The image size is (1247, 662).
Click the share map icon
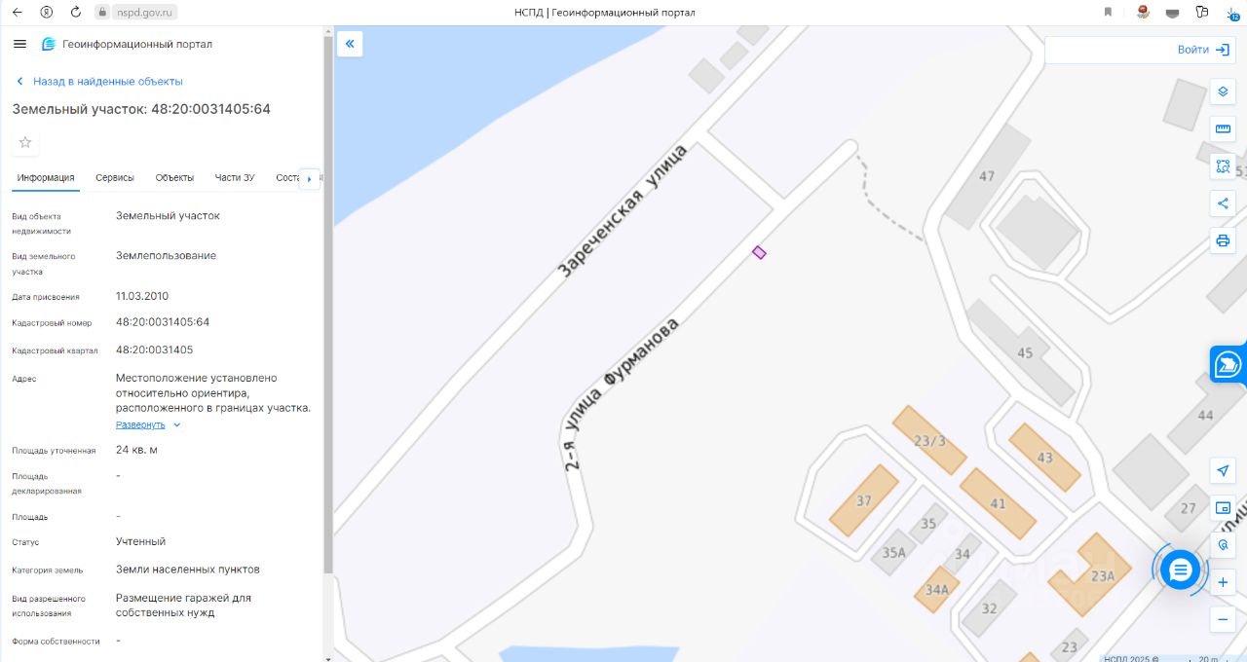[1223, 202]
